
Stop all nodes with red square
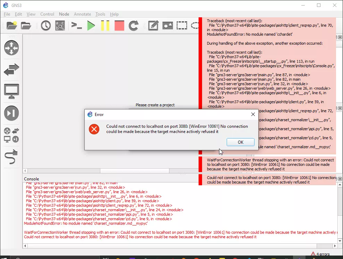coord(119,26)
